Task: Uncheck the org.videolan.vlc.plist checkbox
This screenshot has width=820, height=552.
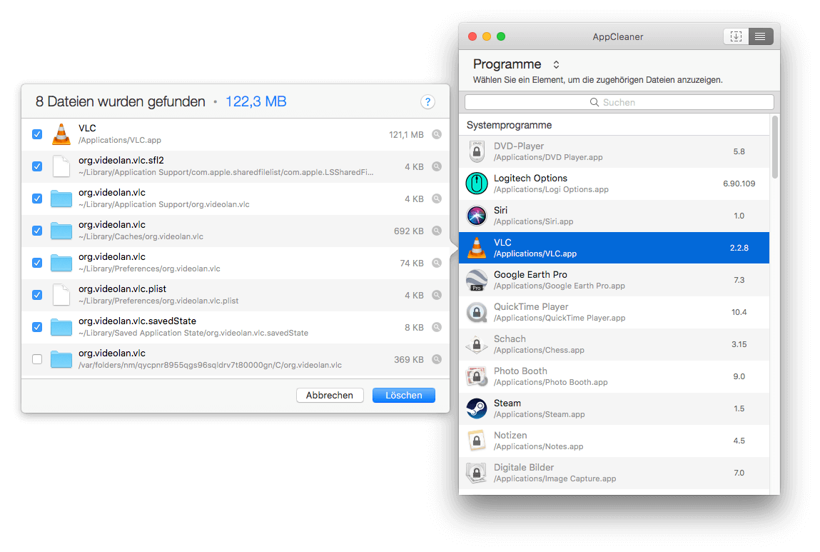Action: pyautogui.click(x=37, y=295)
